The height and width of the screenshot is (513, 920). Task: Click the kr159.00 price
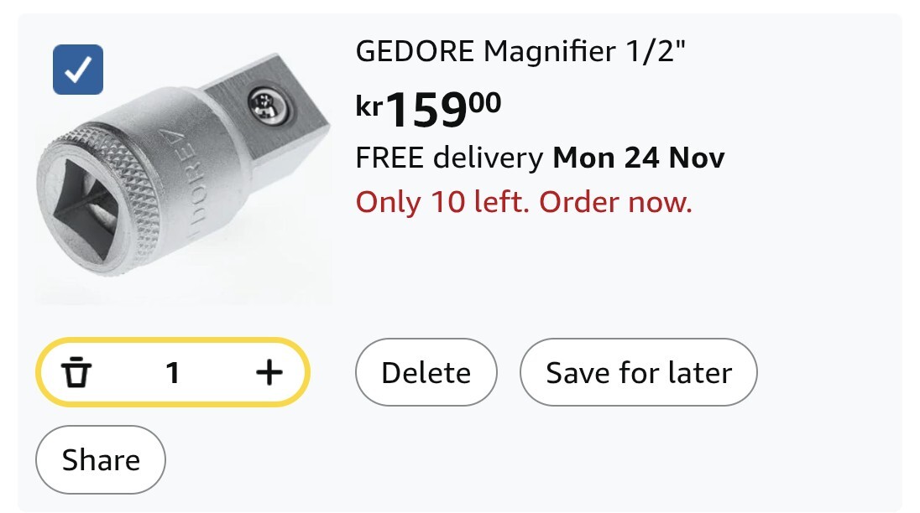pyautogui.click(x=428, y=109)
